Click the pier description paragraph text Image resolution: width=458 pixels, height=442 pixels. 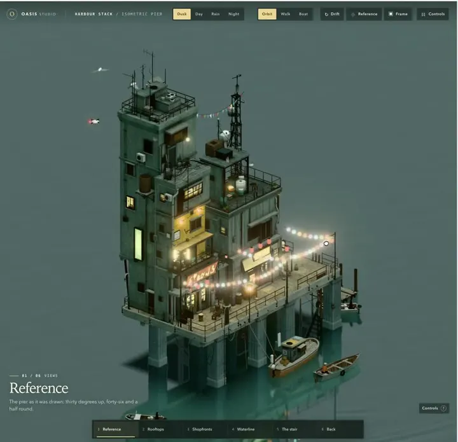pyautogui.click(x=73, y=405)
